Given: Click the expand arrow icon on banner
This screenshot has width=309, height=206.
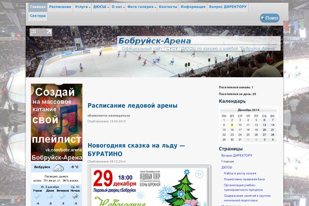Looking at the screenshot, I should 49,32.
